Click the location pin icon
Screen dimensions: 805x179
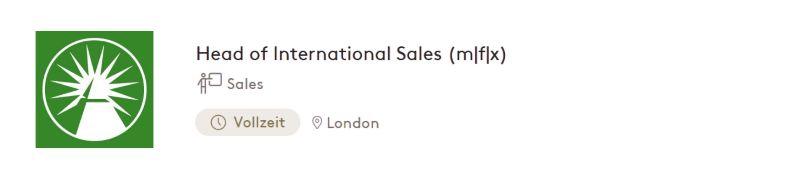click(317, 123)
